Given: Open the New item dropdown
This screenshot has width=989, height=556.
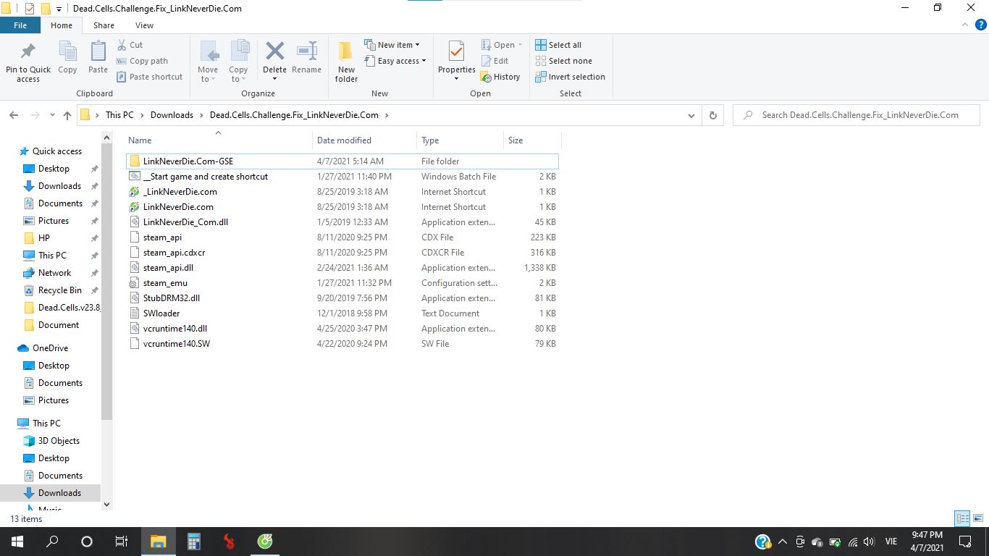Looking at the screenshot, I should (392, 45).
